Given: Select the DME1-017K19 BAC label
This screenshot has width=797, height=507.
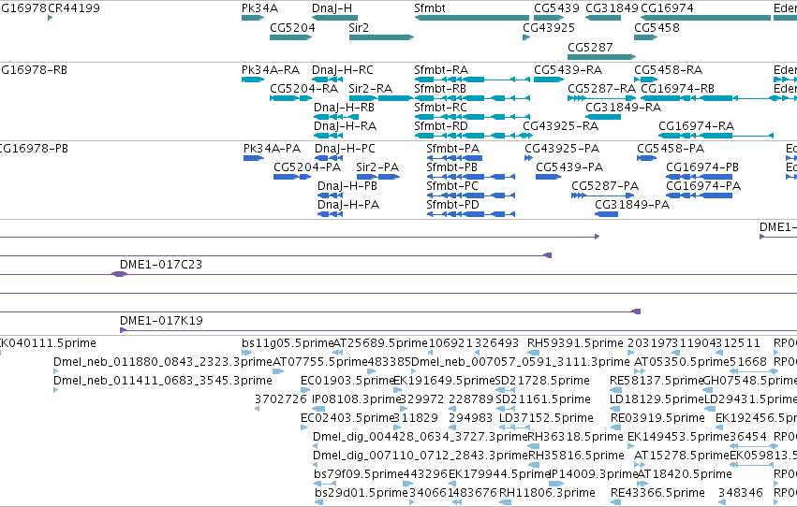Looking at the screenshot, I should point(162,320).
